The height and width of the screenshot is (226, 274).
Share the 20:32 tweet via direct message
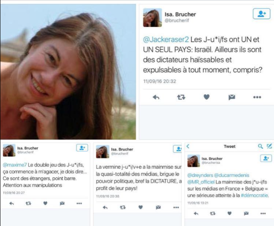232,97
